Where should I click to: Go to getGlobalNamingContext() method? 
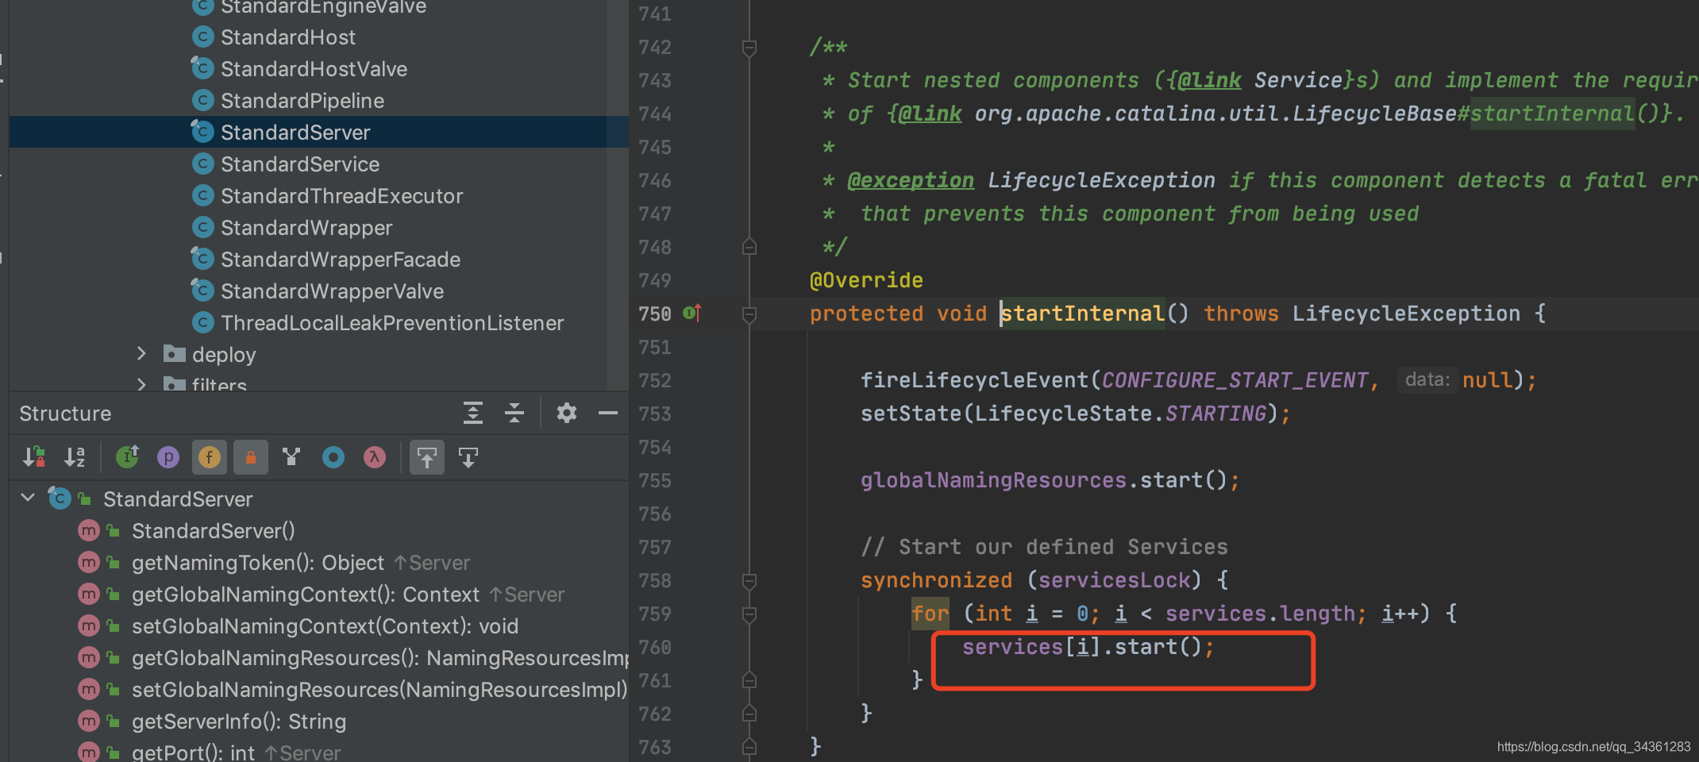tap(306, 595)
